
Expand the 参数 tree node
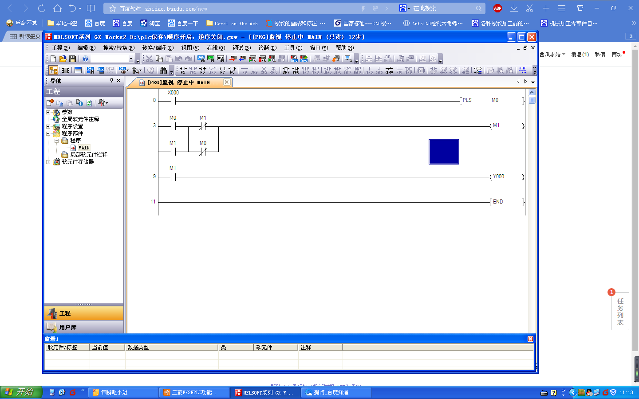[x=48, y=112]
